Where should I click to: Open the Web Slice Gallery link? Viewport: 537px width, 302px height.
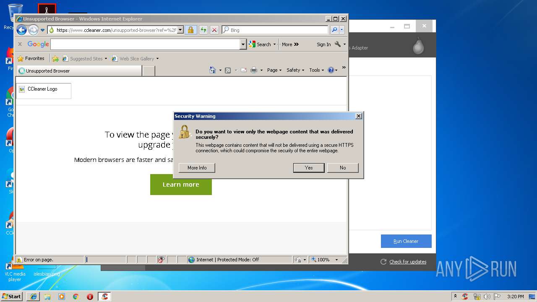click(135, 59)
